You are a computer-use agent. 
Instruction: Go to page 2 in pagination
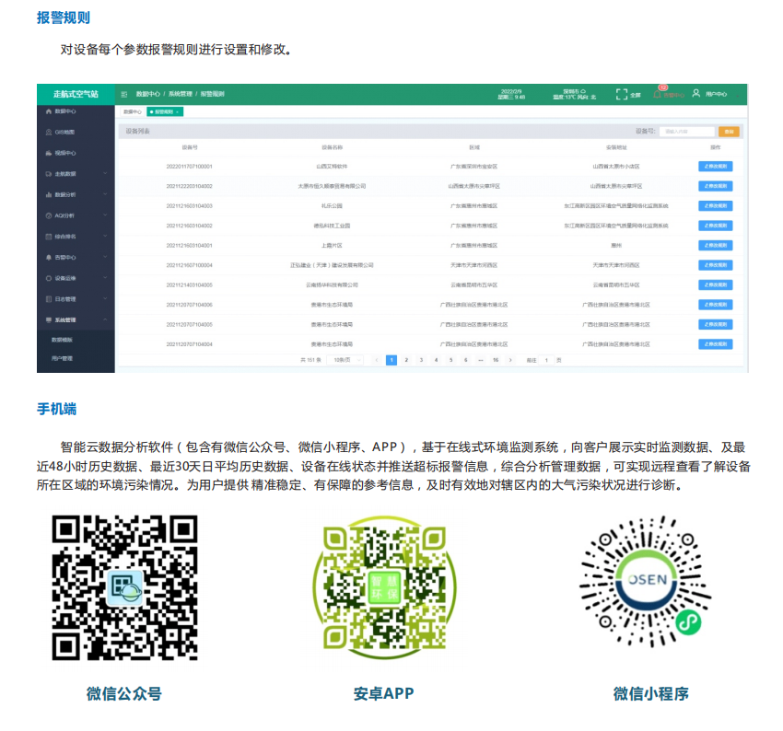tap(406, 360)
